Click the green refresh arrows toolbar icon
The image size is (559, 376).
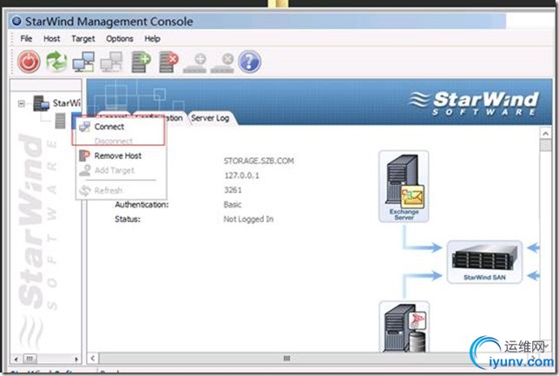[56, 62]
